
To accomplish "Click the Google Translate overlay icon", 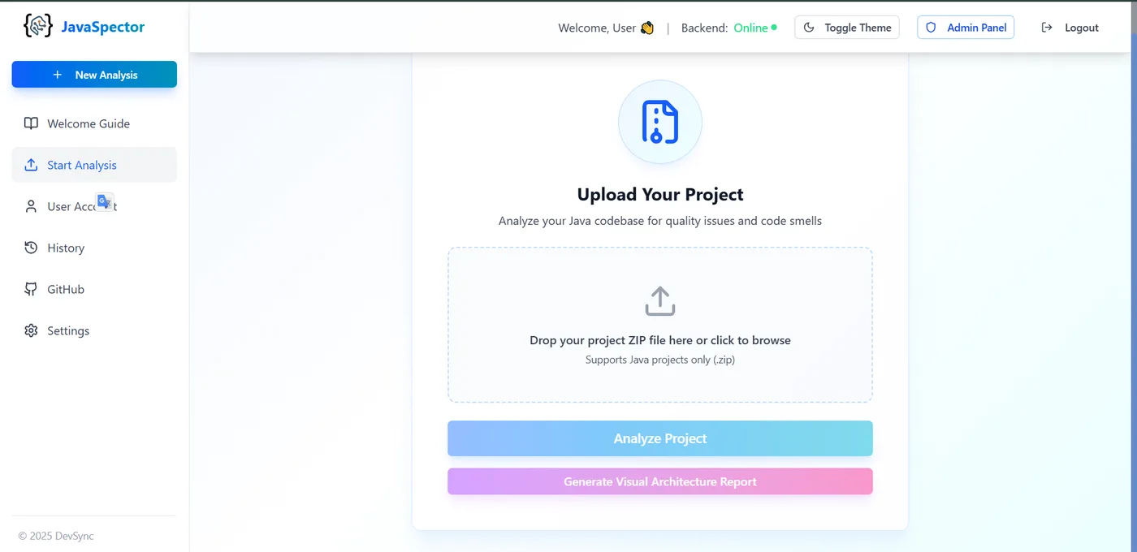I will pos(105,202).
